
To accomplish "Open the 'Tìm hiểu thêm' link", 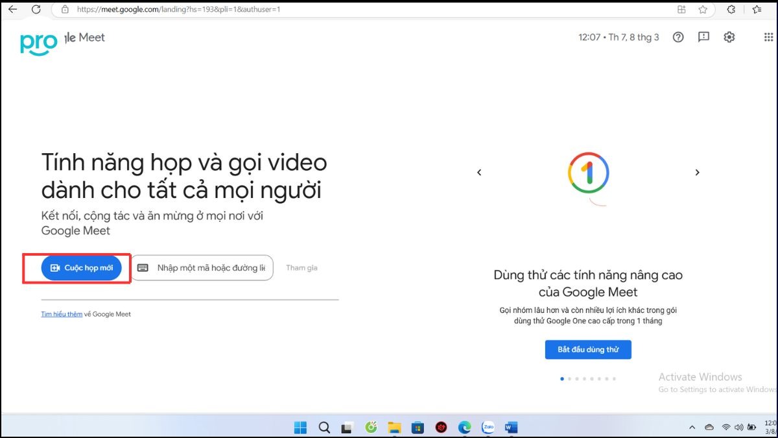I will [x=62, y=314].
